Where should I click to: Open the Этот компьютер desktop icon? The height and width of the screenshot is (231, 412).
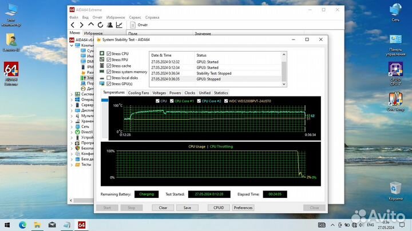[x=11, y=15]
